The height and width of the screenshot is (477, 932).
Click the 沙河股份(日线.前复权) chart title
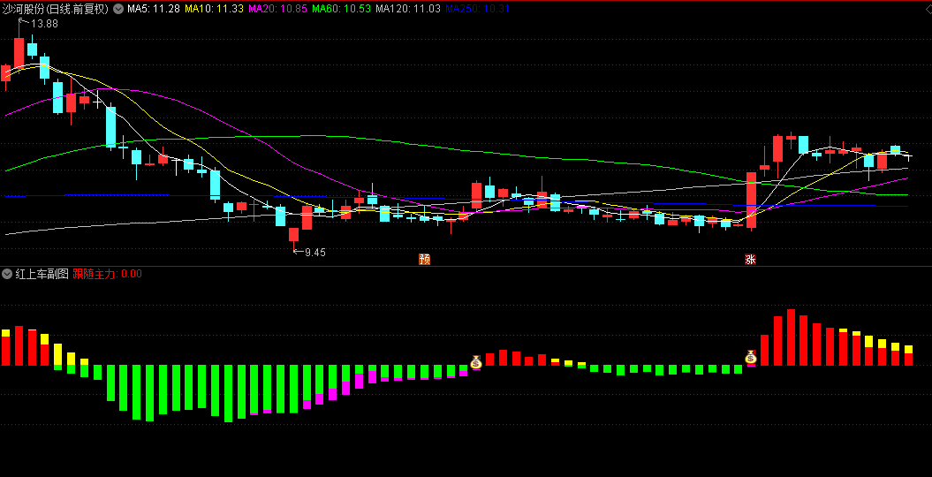[56, 9]
